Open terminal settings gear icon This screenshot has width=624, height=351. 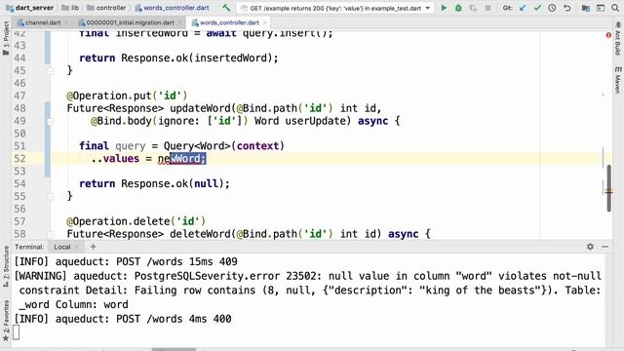point(590,247)
